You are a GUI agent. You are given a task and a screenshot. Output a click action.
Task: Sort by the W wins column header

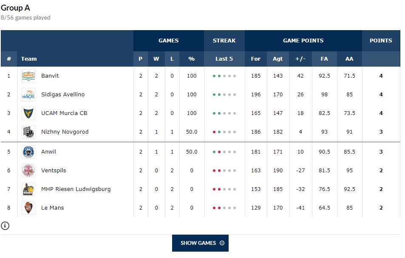coord(156,59)
